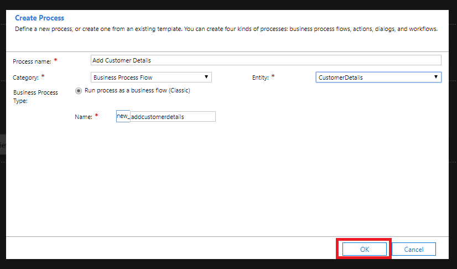Click the OK button
This screenshot has width=457, height=269.
(x=364, y=249)
